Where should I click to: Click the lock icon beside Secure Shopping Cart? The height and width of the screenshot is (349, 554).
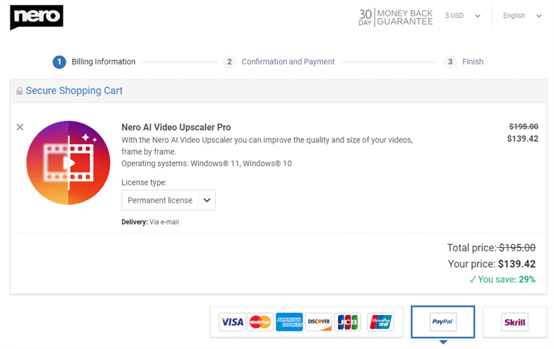pyautogui.click(x=19, y=91)
